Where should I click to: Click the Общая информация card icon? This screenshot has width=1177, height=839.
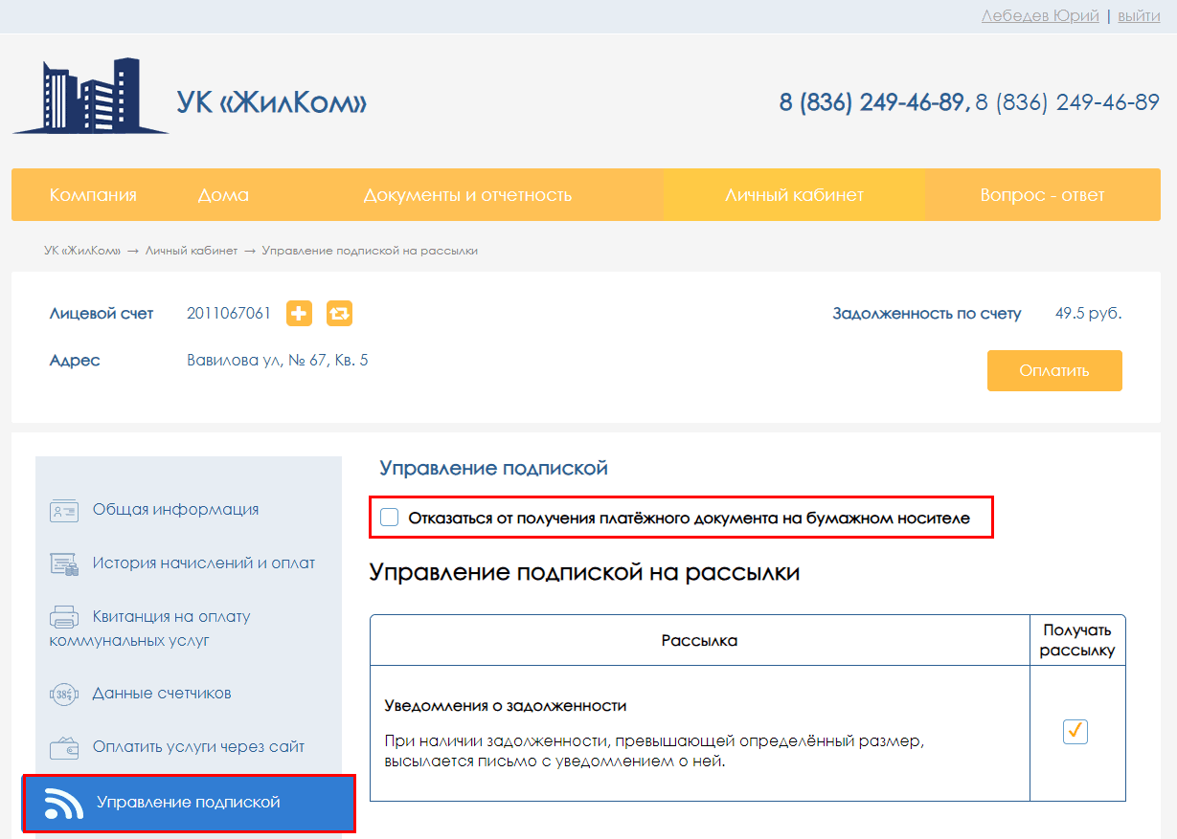(x=64, y=510)
